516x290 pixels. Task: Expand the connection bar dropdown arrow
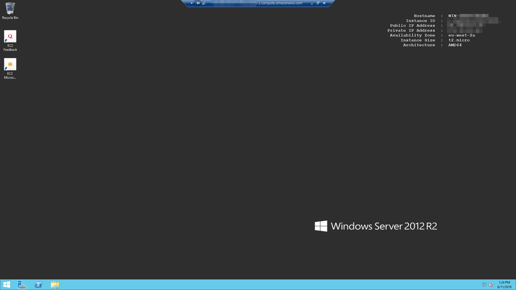pos(192,3)
